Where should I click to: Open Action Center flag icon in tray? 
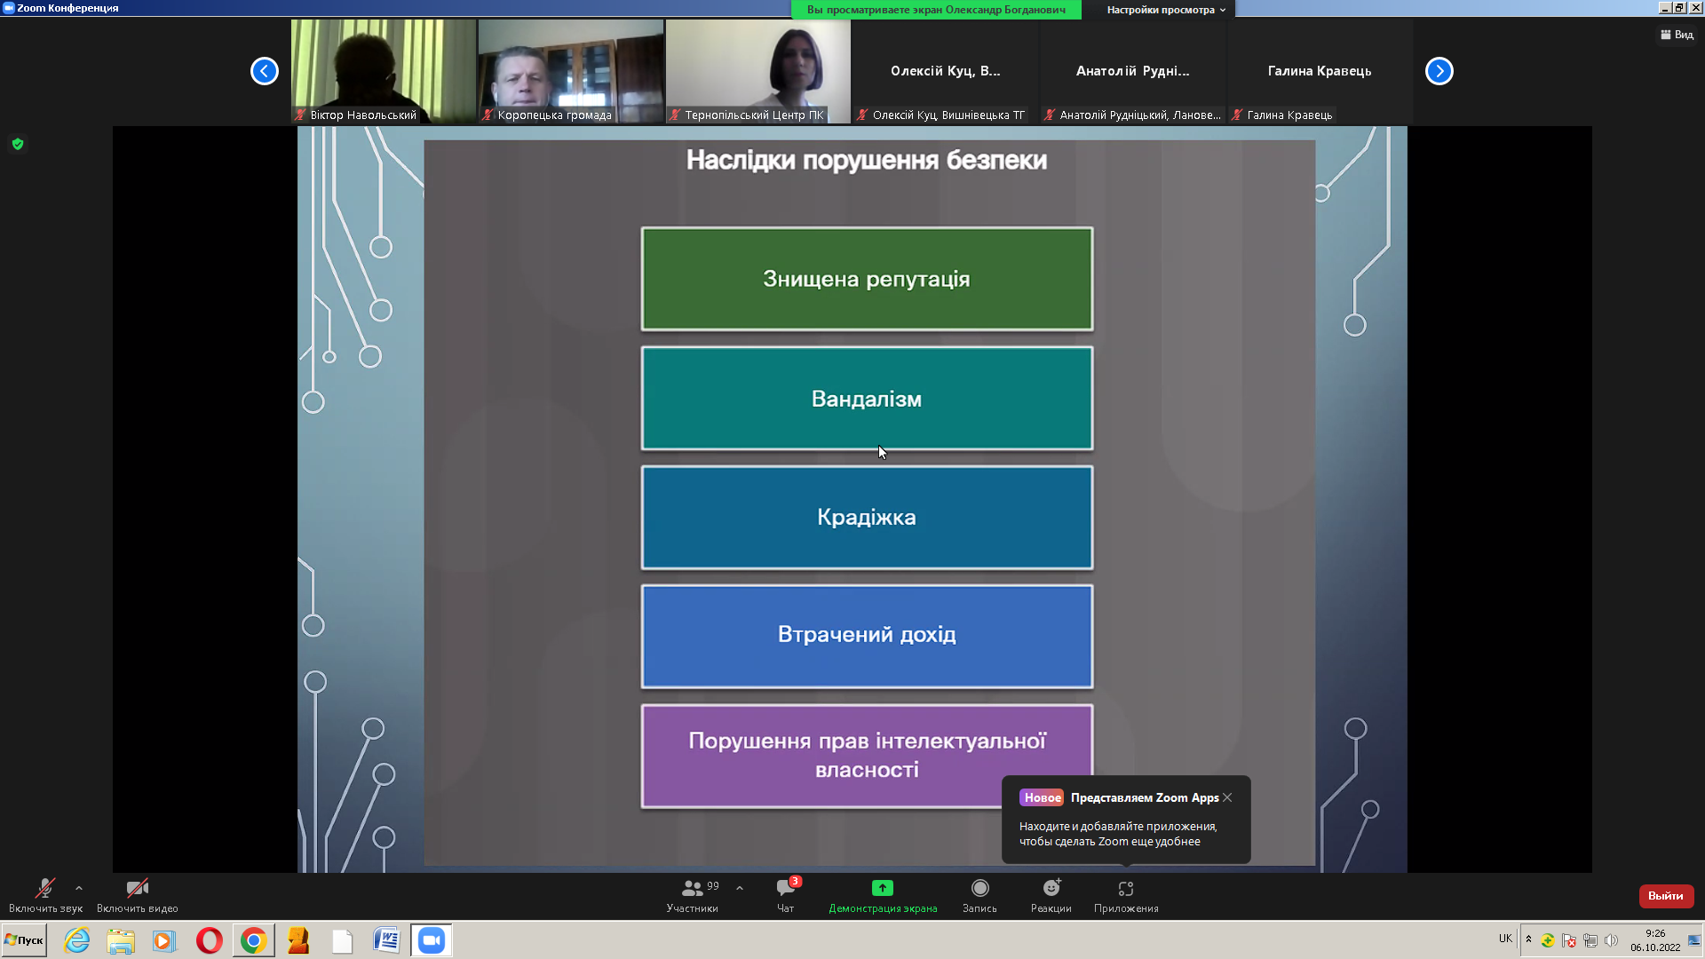[1569, 940]
